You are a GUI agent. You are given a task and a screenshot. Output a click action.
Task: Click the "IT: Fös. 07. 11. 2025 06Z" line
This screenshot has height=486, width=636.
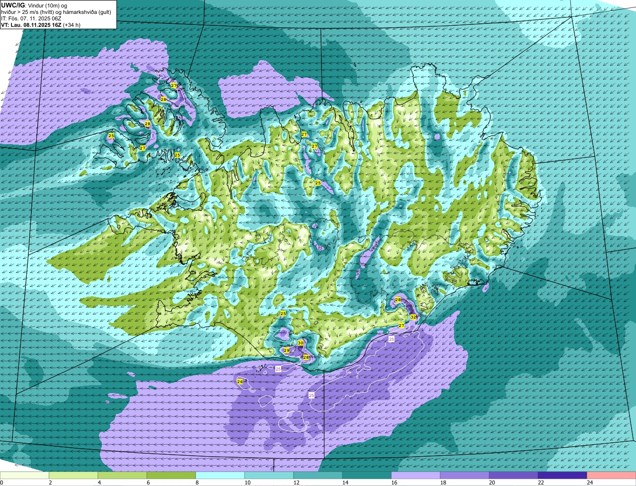coord(31,18)
